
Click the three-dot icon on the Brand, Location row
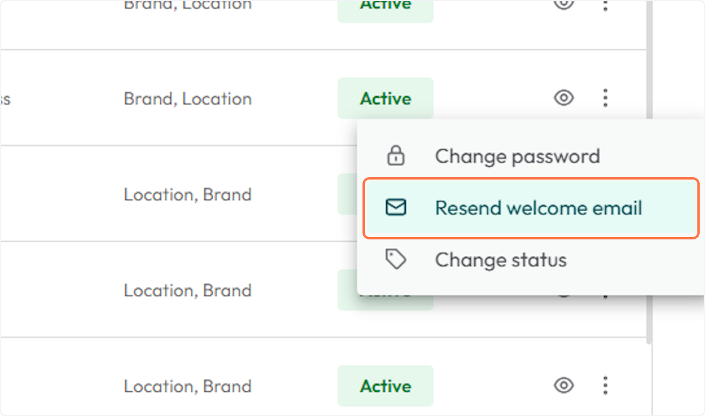(x=605, y=98)
